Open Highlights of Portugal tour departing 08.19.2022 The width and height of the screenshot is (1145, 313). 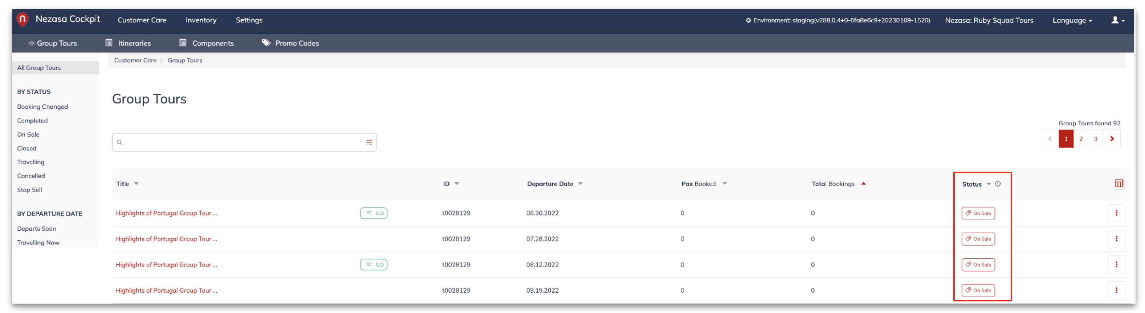coord(166,291)
